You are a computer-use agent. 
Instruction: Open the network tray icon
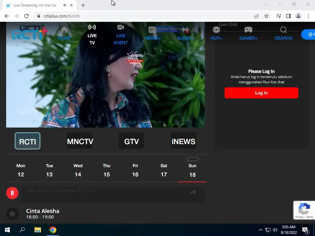pos(268,230)
